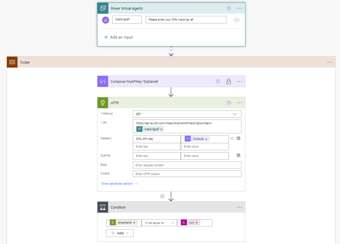This screenshot has width=340, height=244.
Task: Click the Body request content field
Action: tap(187, 165)
